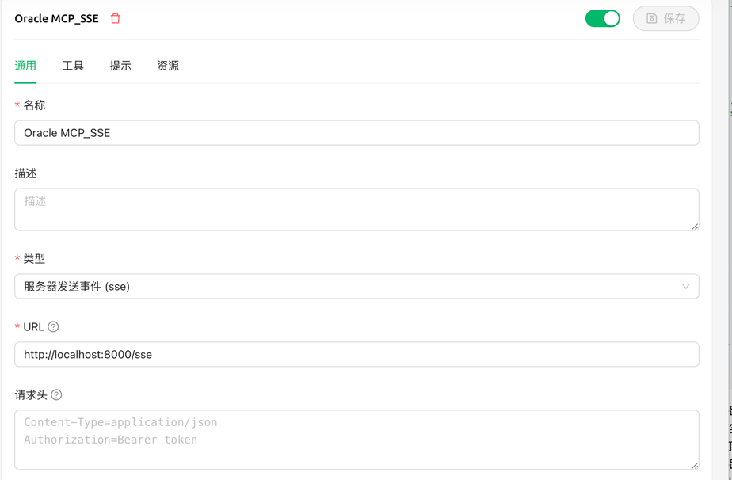732x480 pixels.
Task: Open the 资源 tab
Action: click(x=168, y=66)
